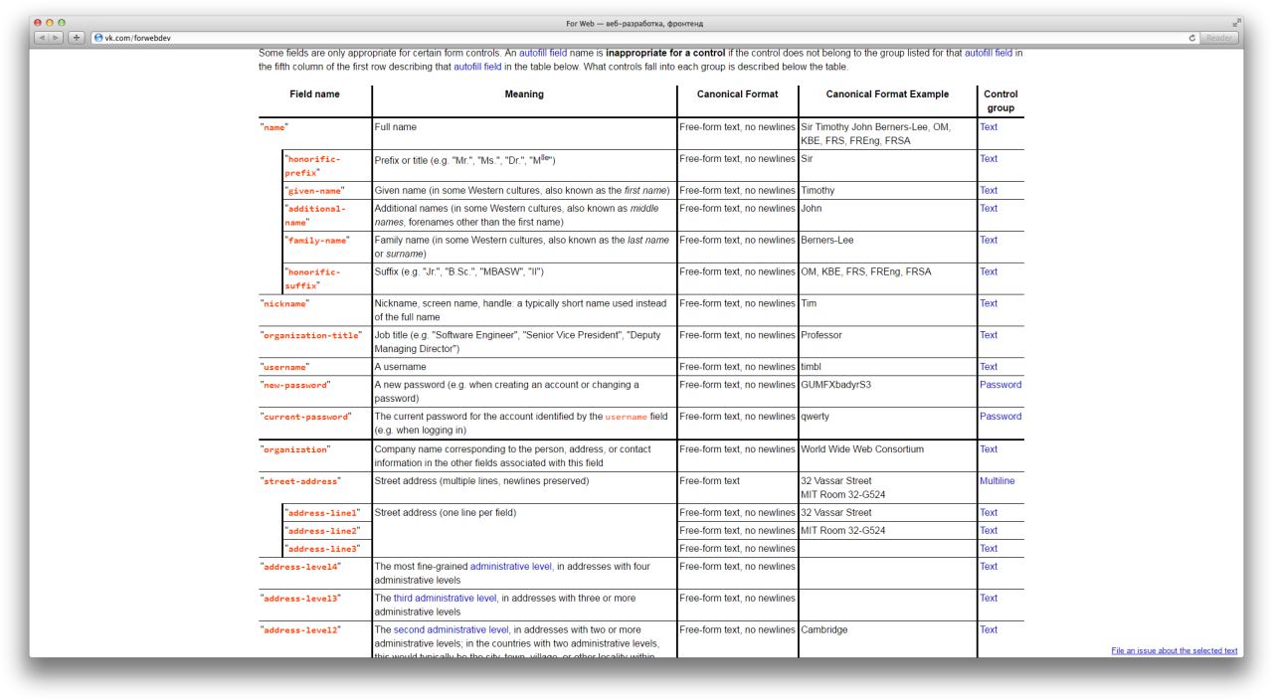
Task: Click the "current-password" field name cell
Action: (314, 423)
